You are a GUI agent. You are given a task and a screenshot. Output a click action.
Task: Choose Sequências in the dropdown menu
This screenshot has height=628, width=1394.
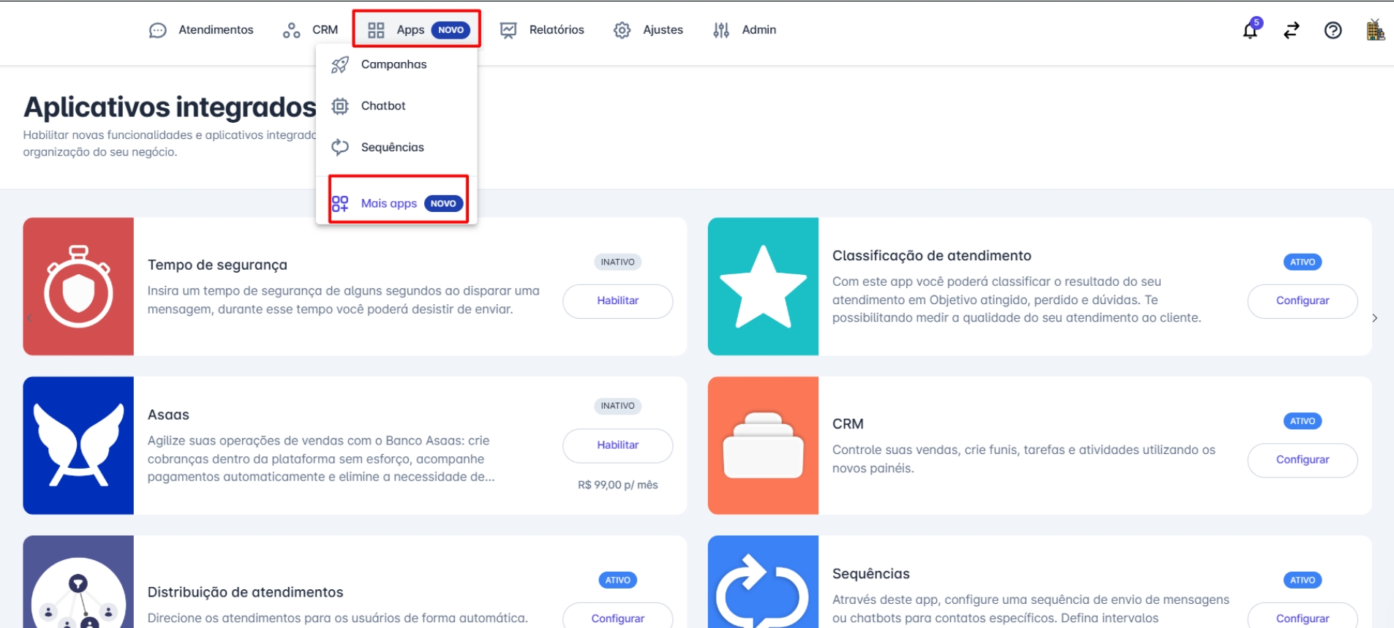click(392, 148)
